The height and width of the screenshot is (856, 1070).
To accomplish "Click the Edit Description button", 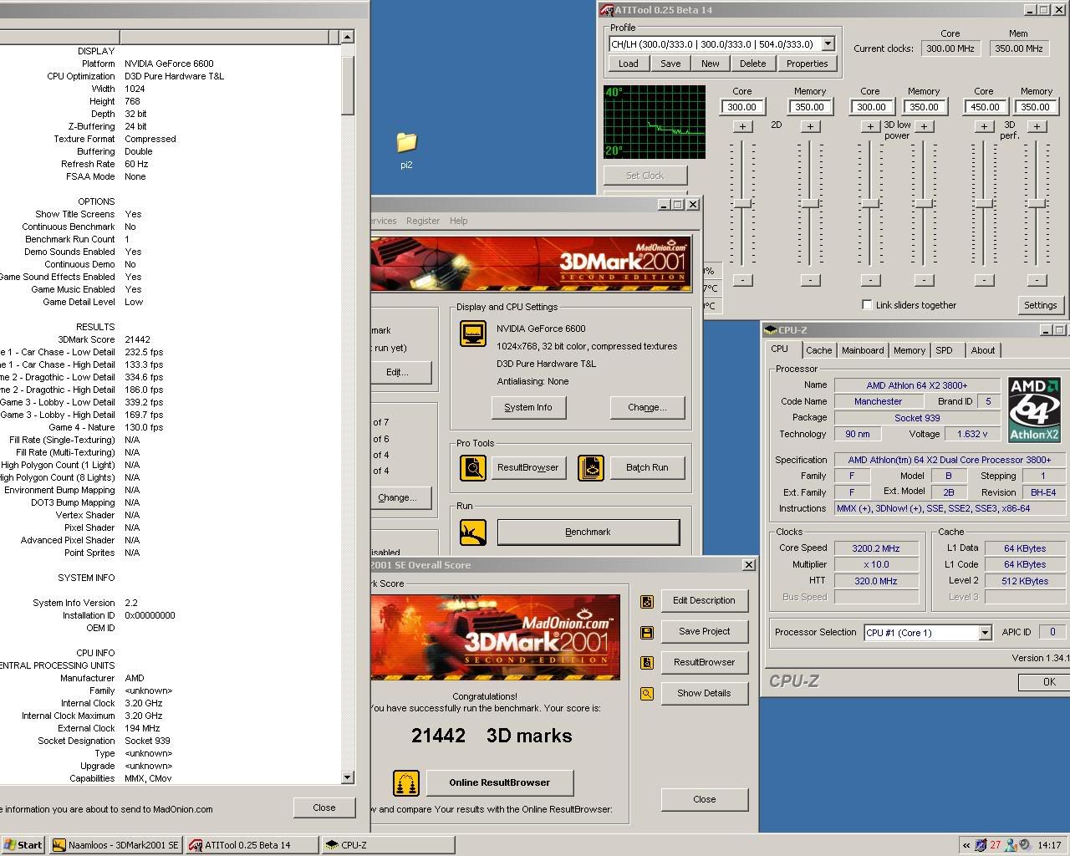I will pos(704,600).
